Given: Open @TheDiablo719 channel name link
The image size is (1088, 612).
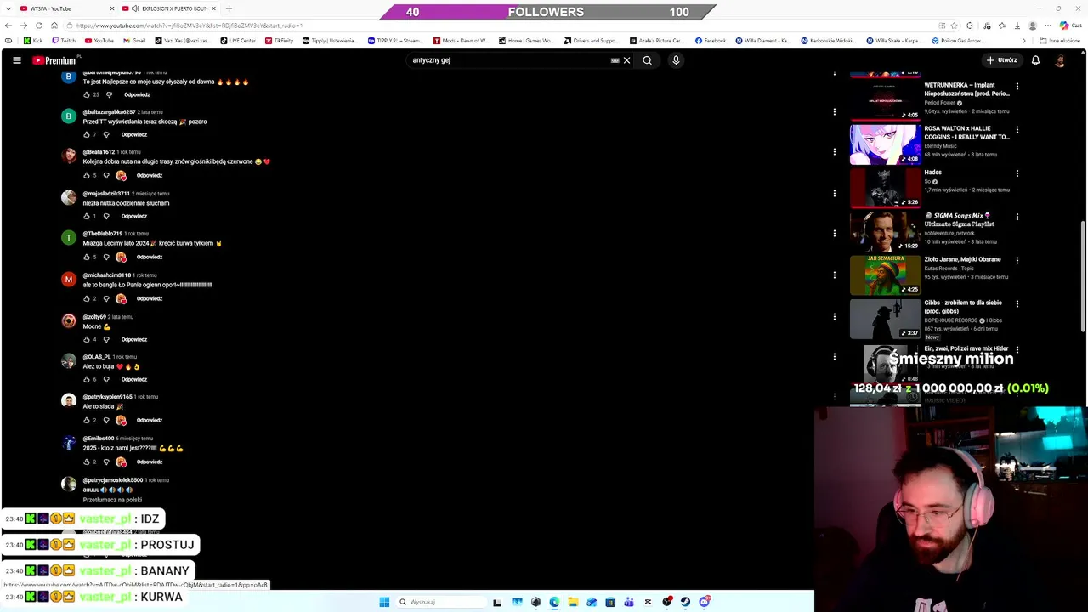Looking at the screenshot, I should (x=103, y=234).
